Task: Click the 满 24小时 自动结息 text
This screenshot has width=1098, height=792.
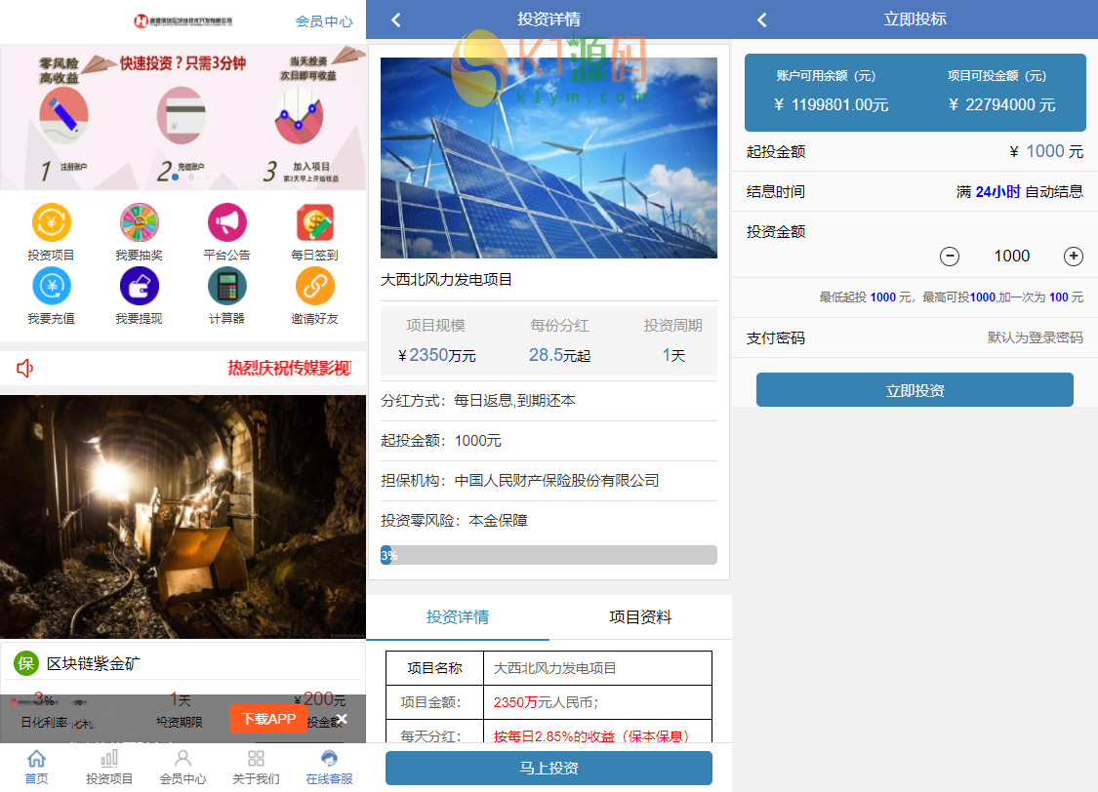Action: click(x=1020, y=192)
